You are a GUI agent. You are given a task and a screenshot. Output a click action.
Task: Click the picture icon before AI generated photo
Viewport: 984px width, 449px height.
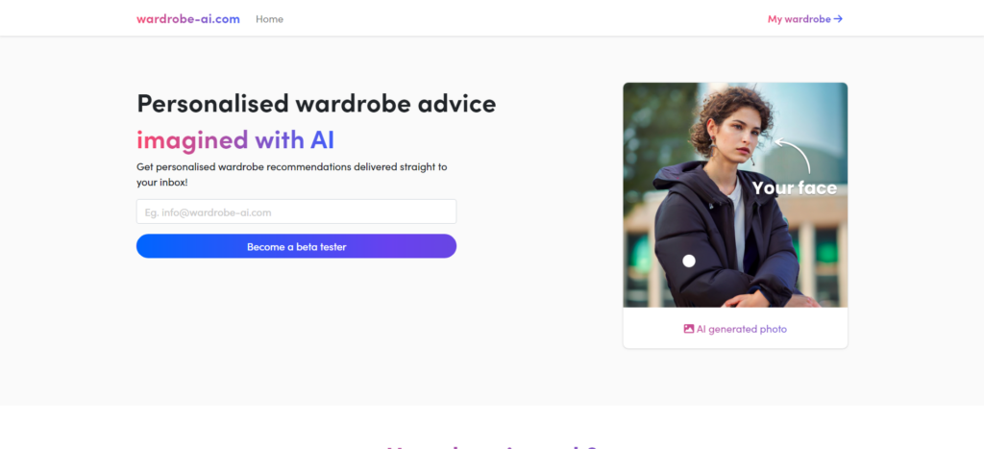(689, 329)
